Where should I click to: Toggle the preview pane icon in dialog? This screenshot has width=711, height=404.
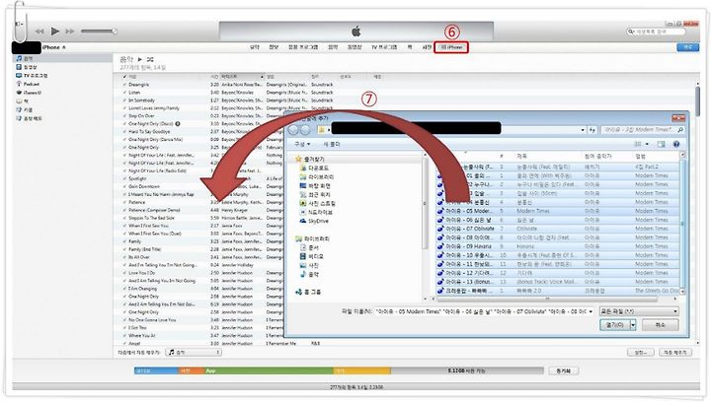pyautogui.click(x=661, y=144)
